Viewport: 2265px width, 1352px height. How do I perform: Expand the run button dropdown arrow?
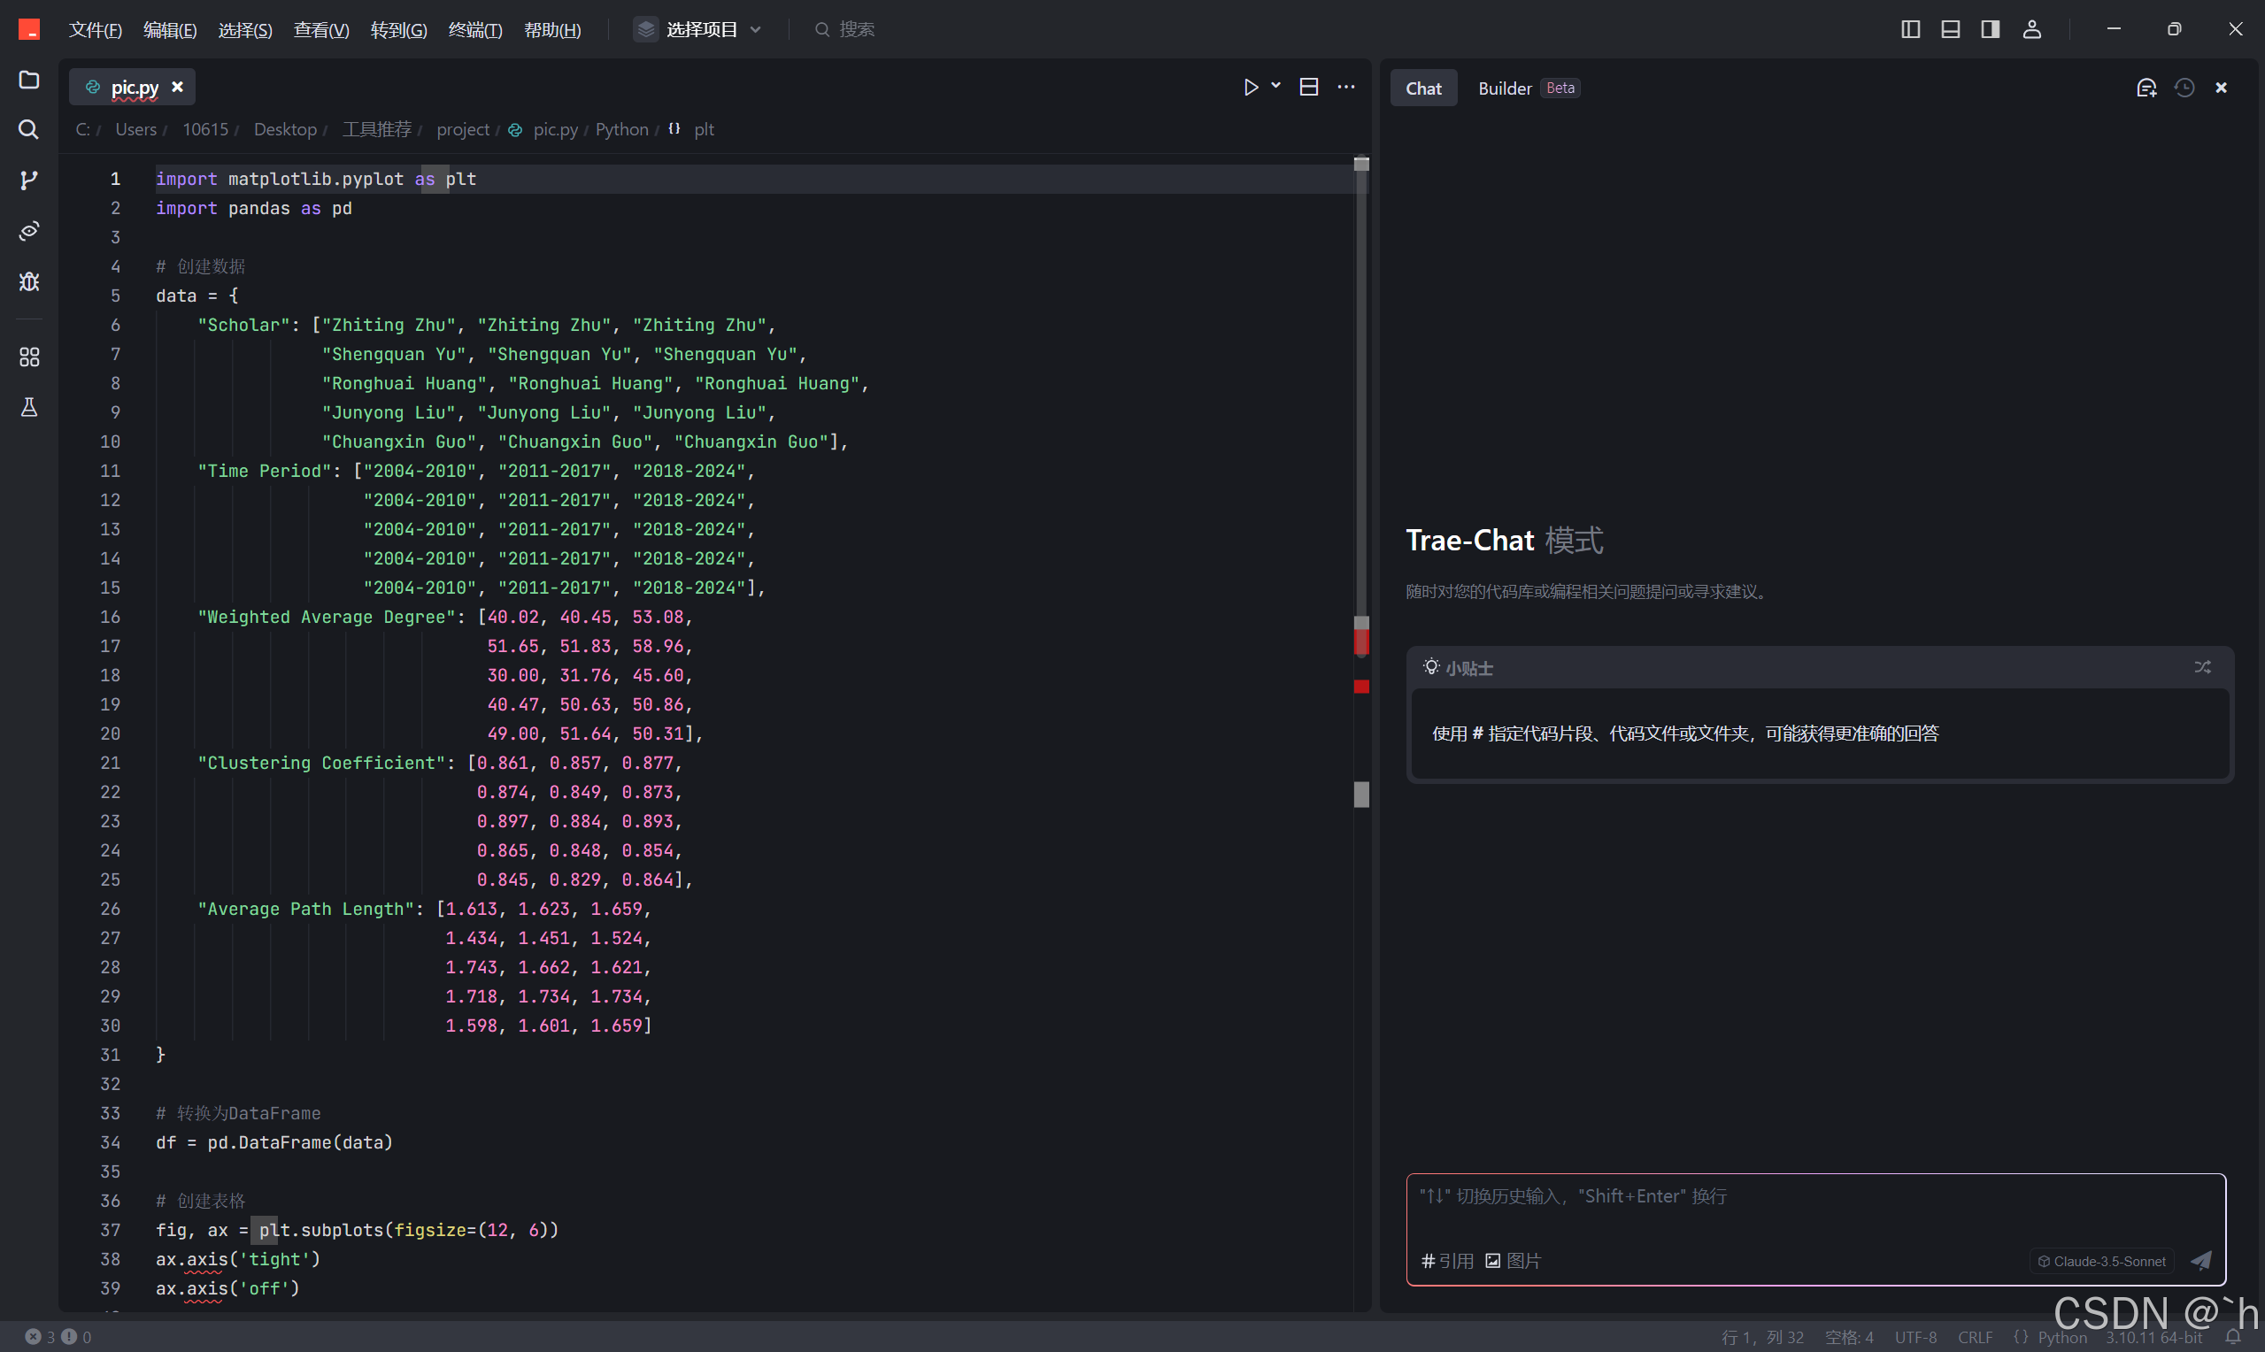pyautogui.click(x=1275, y=86)
